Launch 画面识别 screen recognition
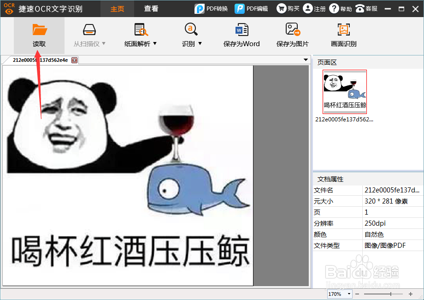Viewport: 424px width, 300px height. [x=343, y=35]
